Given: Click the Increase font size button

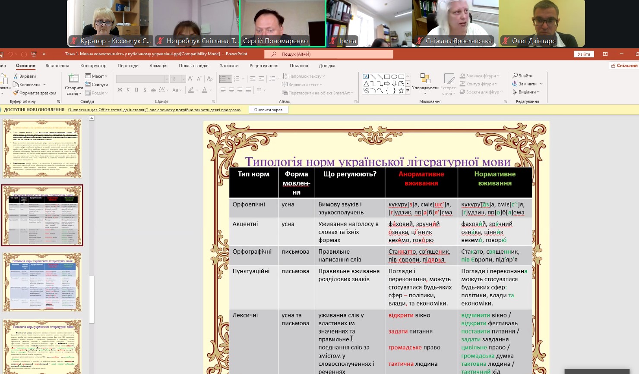Looking at the screenshot, I should click(x=190, y=79).
